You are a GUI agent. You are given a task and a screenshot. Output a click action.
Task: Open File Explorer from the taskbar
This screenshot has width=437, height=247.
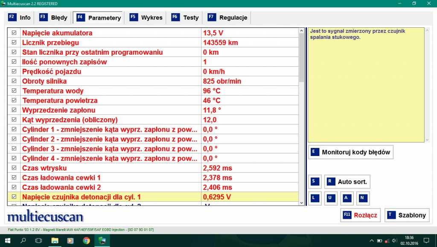pos(55,241)
